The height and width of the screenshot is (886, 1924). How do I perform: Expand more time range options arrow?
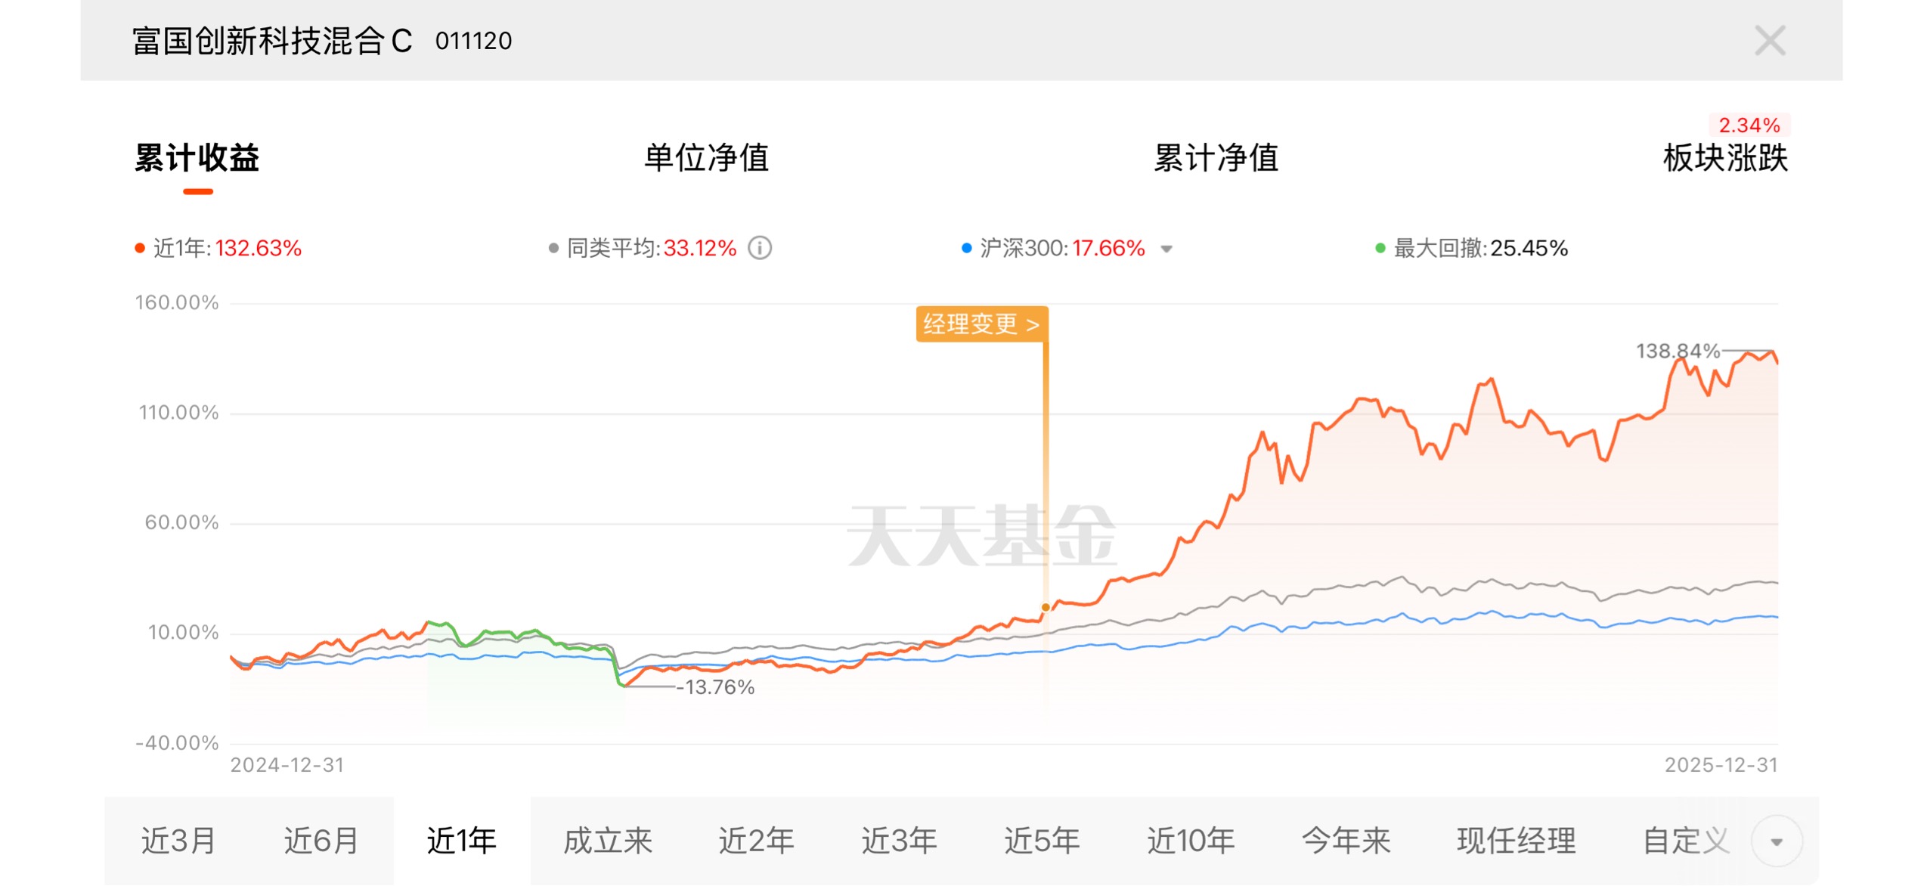click(x=1777, y=841)
